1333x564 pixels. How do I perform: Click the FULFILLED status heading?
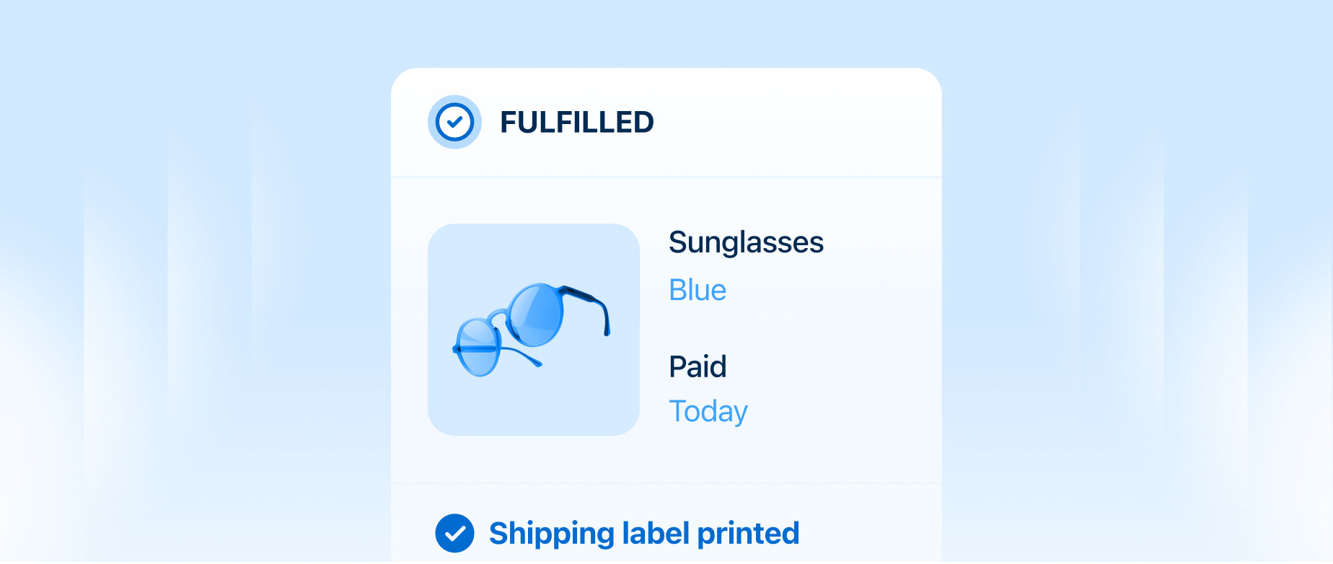click(576, 123)
